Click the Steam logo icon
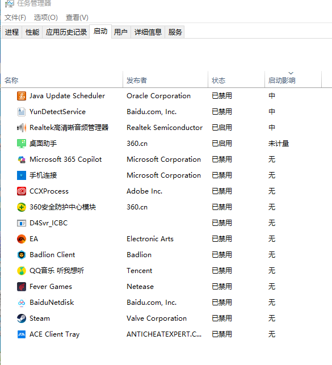The width and height of the screenshot is (332, 365). coord(22,318)
